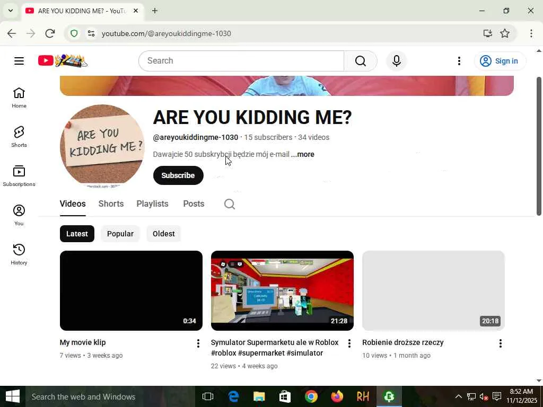
Task: Open the YouTube hamburger guide menu
Action: pyautogui.click(x=19, y=61)
